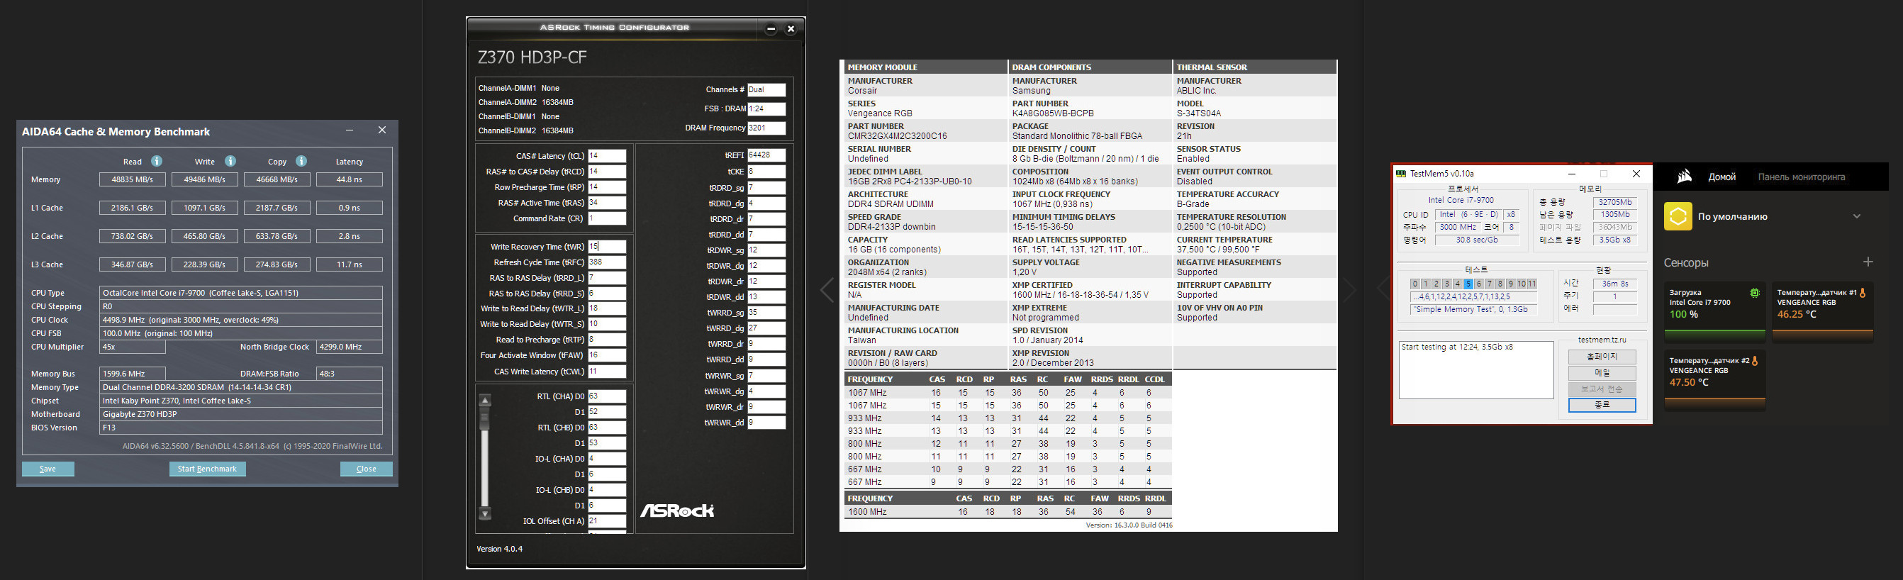Click next-image arrow right of Thermal Sensor table
Viewport: 1903px width, 580px height.
1350,289
